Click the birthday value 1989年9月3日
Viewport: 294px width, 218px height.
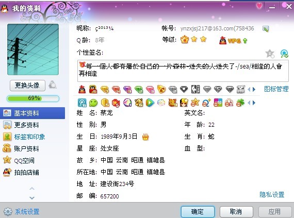[x=119, y=137]
